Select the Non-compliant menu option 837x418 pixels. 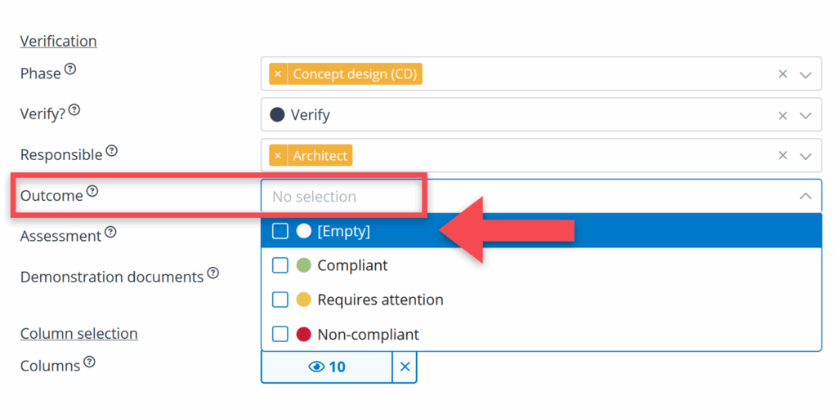368,334
